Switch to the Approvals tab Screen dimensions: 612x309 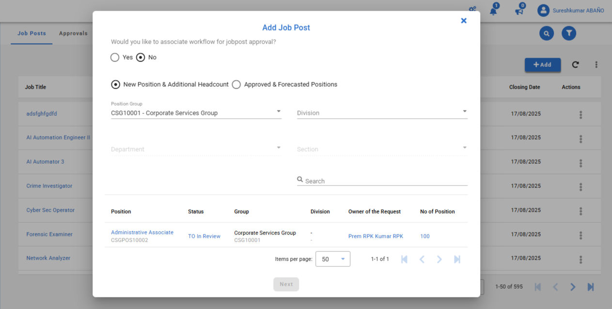point(73,33)
